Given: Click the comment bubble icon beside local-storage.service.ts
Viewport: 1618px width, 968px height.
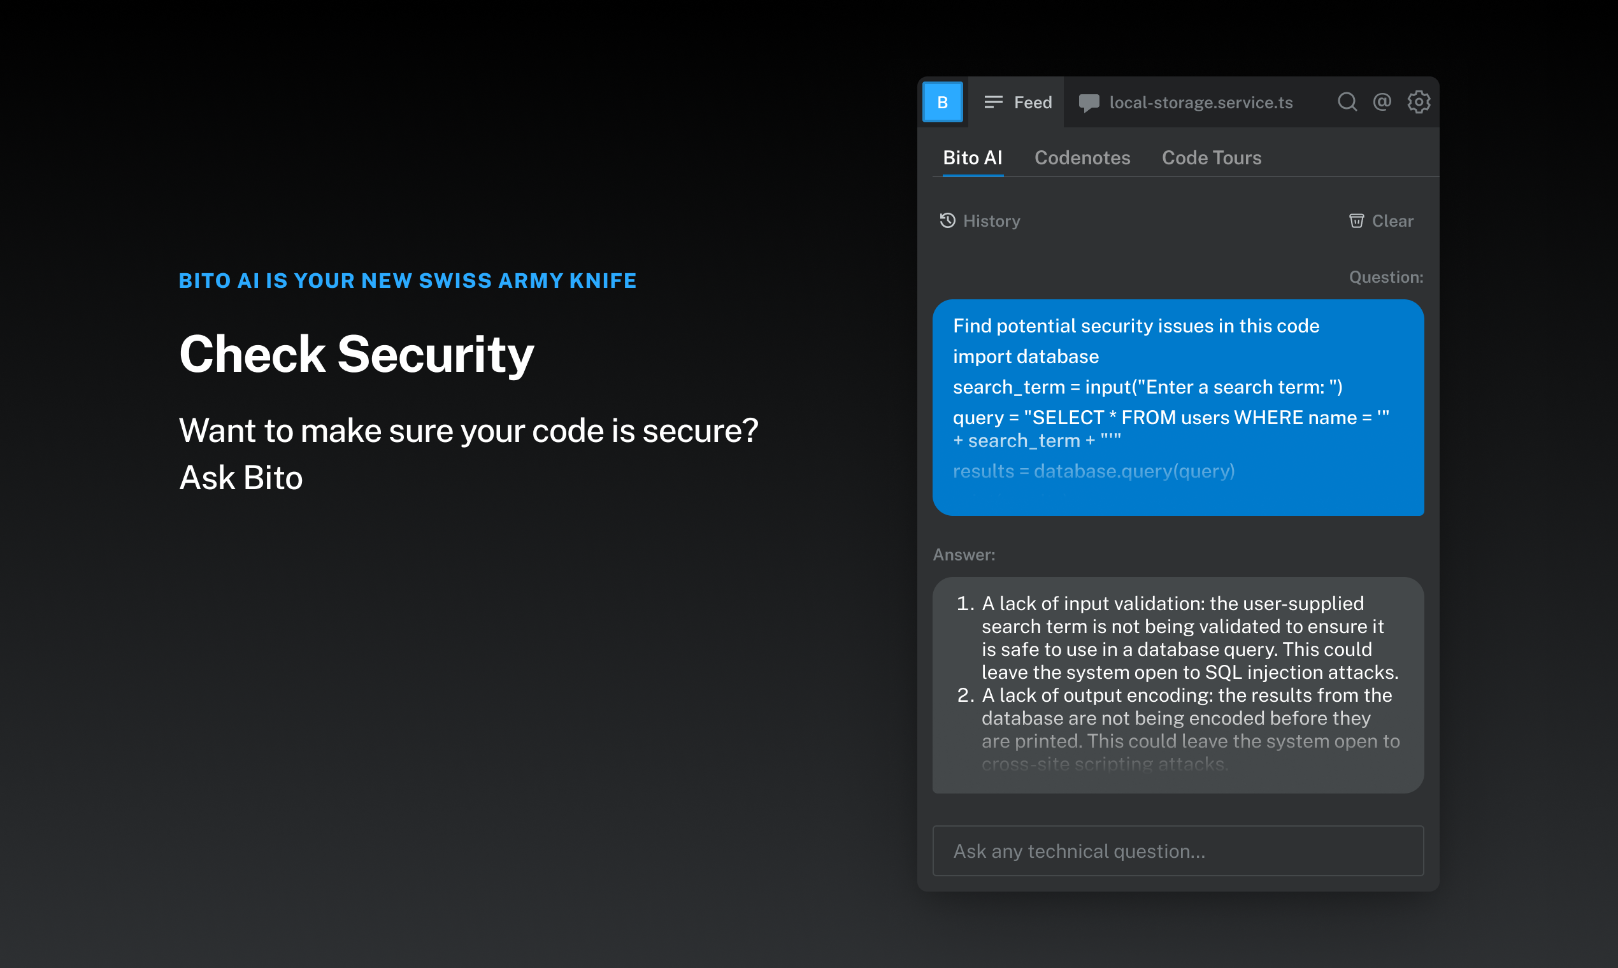Looking at the screenshot, I should (x=1089, y=103).
